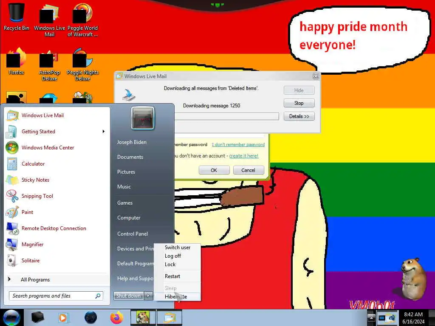Viewport: 435px width, 326px height.
Task: Open the taskbar clock showing 8:42 AM
Action: [x=413, y=318]
